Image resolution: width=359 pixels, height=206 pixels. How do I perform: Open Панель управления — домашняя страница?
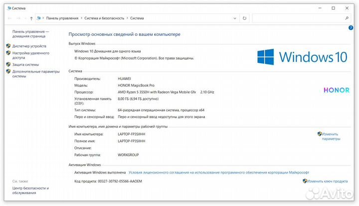(31, 34)
